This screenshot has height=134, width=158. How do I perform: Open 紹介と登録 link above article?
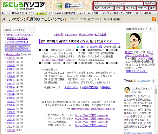100,35
